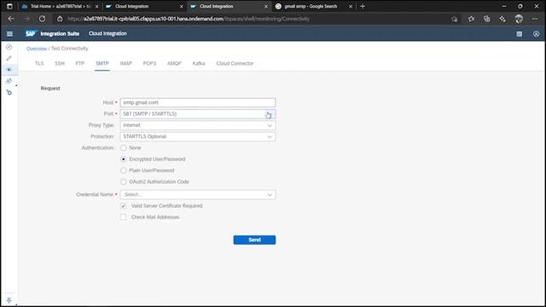This screenshot has height=307, width=546.
Task: Switch to the SSH tab
Action: click(60, 63)
